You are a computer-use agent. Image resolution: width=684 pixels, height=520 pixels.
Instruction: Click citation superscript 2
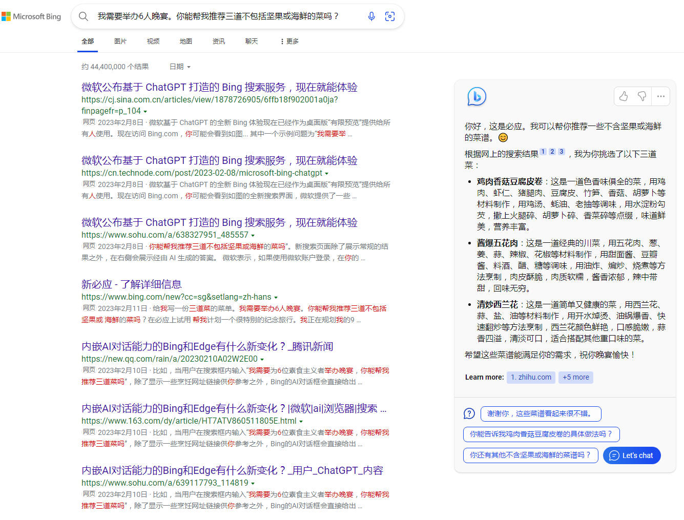552,152
